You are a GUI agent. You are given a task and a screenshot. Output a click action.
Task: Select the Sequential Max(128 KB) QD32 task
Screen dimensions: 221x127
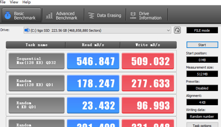click(x=37, y=61)
